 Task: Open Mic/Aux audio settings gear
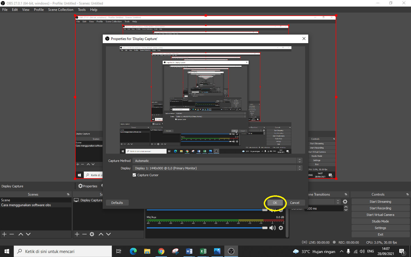click(281, 228)
